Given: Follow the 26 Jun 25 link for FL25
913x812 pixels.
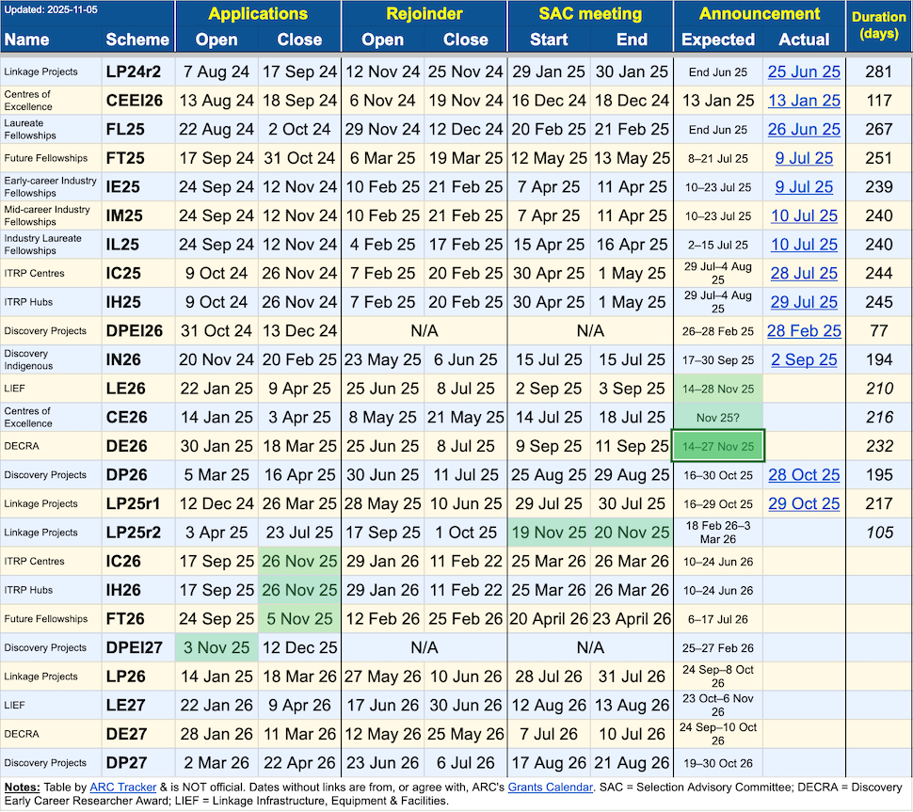Looking at the screenshot, I should click(804, 130).
